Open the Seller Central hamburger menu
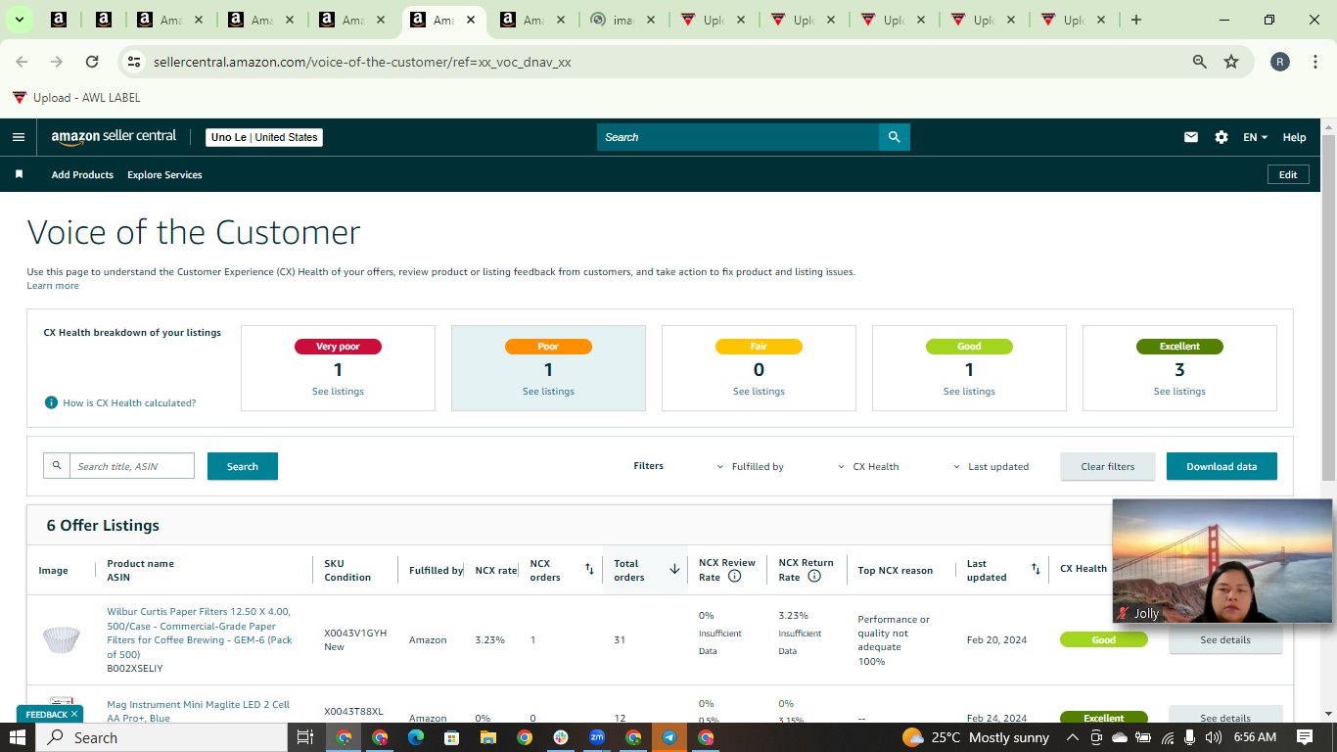Viewport: 1337px width, 752px height. tap(18, 137)
